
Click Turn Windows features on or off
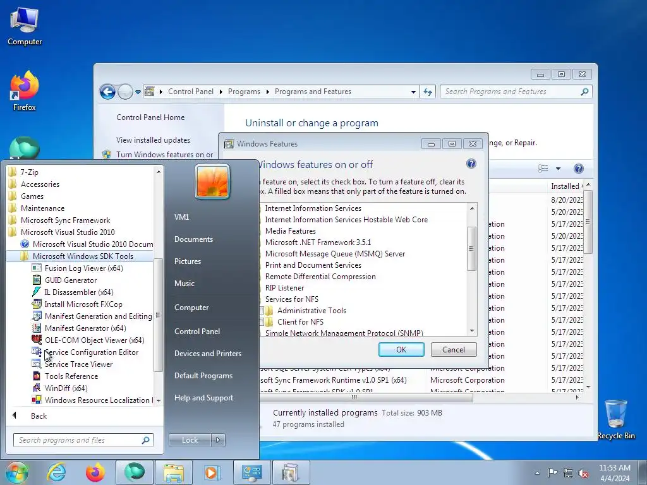pos(165,154)
